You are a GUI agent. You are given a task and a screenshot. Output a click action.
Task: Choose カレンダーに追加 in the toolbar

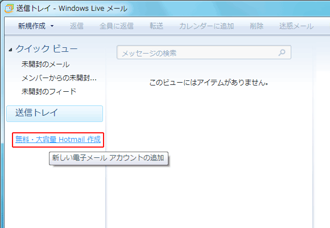(x=207, y=26)
